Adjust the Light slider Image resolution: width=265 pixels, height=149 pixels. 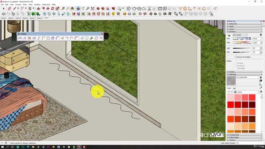coord(242,48)
